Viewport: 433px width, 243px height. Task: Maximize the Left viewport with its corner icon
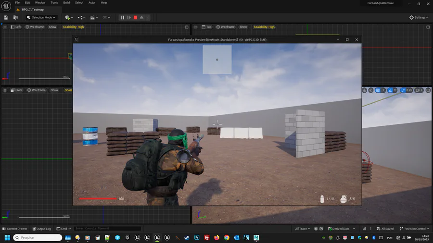[186, 27]
